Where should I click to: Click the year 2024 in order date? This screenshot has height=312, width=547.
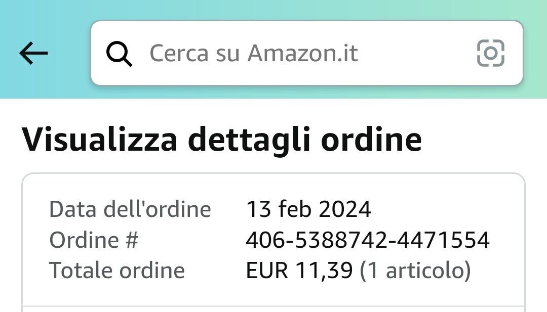346,209
